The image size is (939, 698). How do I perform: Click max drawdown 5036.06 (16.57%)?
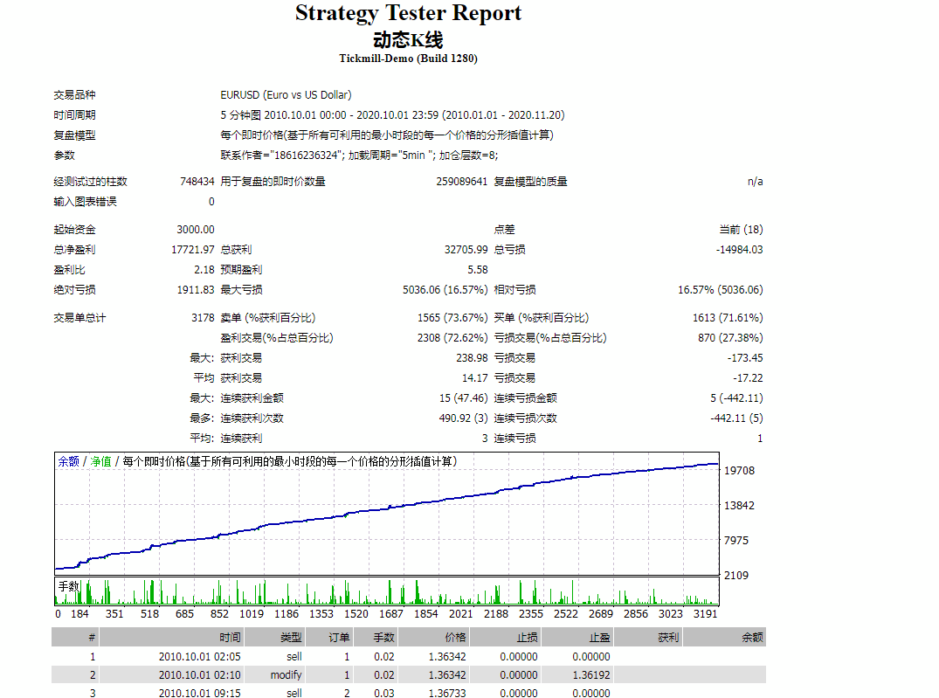click(445, 290)
